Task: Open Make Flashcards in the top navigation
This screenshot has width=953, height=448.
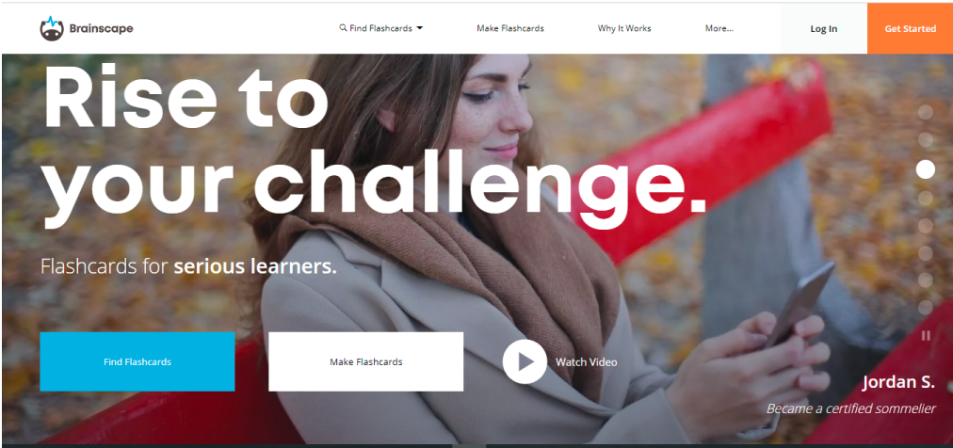Action: (x=509, y=28)
